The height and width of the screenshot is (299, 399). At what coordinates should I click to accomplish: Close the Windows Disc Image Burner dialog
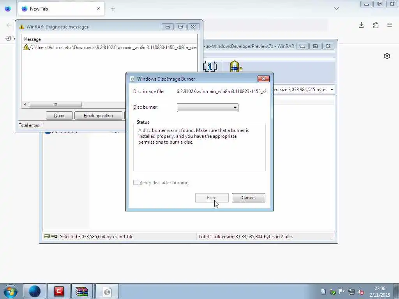point(263,79)
